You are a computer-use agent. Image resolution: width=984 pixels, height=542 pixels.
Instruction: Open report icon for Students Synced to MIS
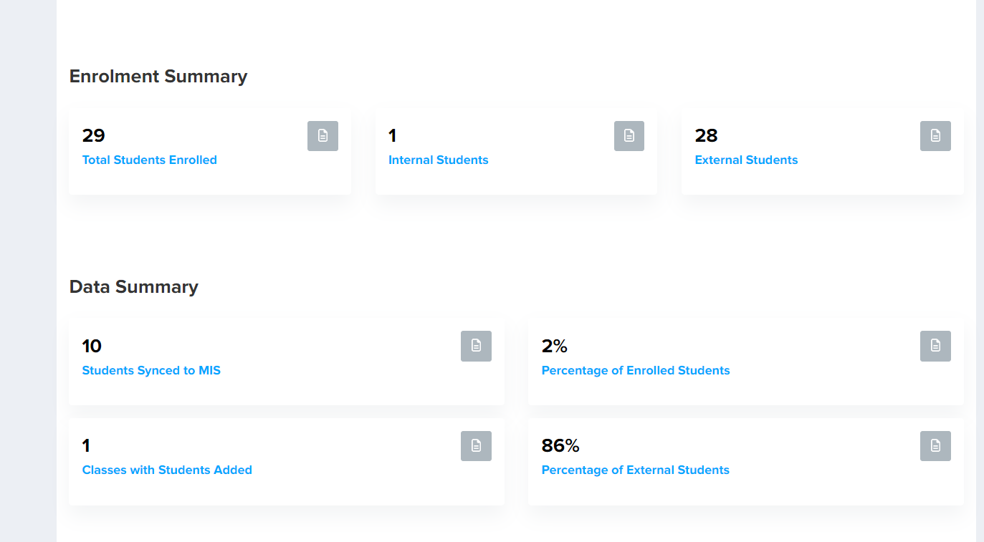coord(476,346)
